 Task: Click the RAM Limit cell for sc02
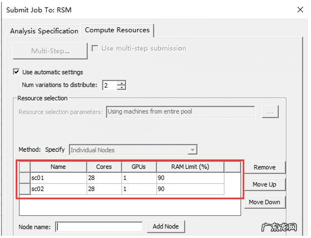coord(190,189)
